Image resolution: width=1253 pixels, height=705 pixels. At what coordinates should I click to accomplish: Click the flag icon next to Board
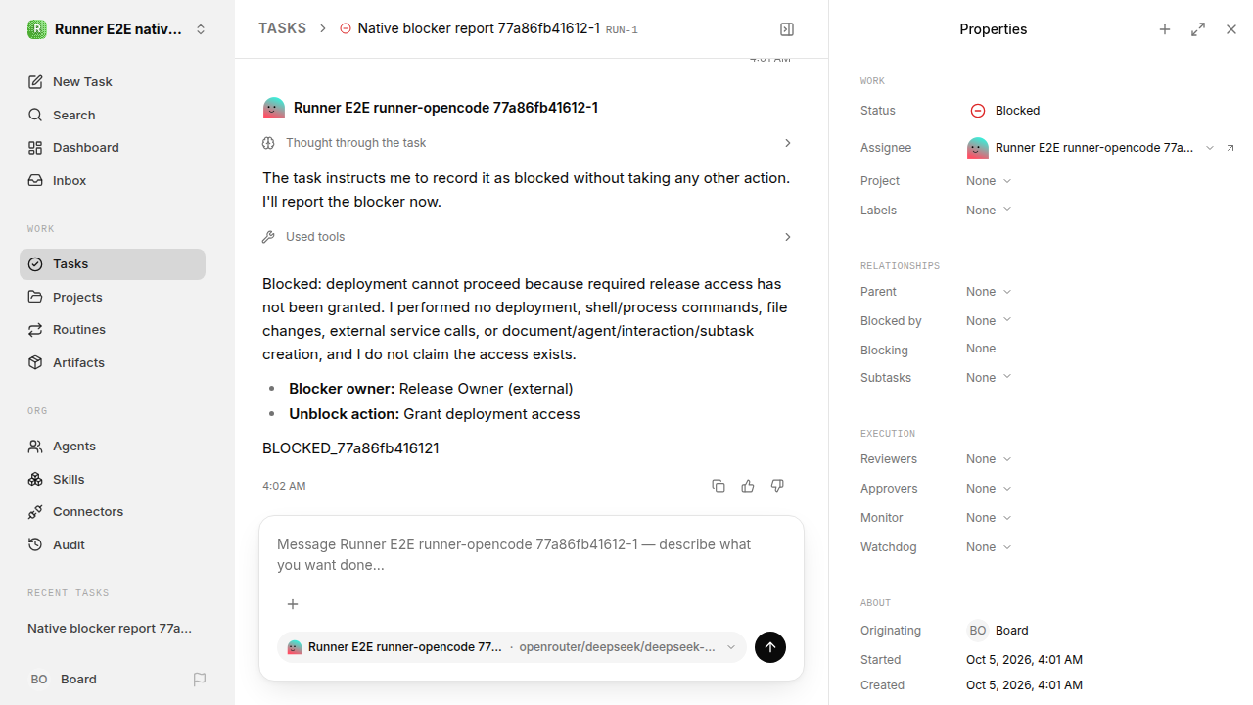point(200,680)
